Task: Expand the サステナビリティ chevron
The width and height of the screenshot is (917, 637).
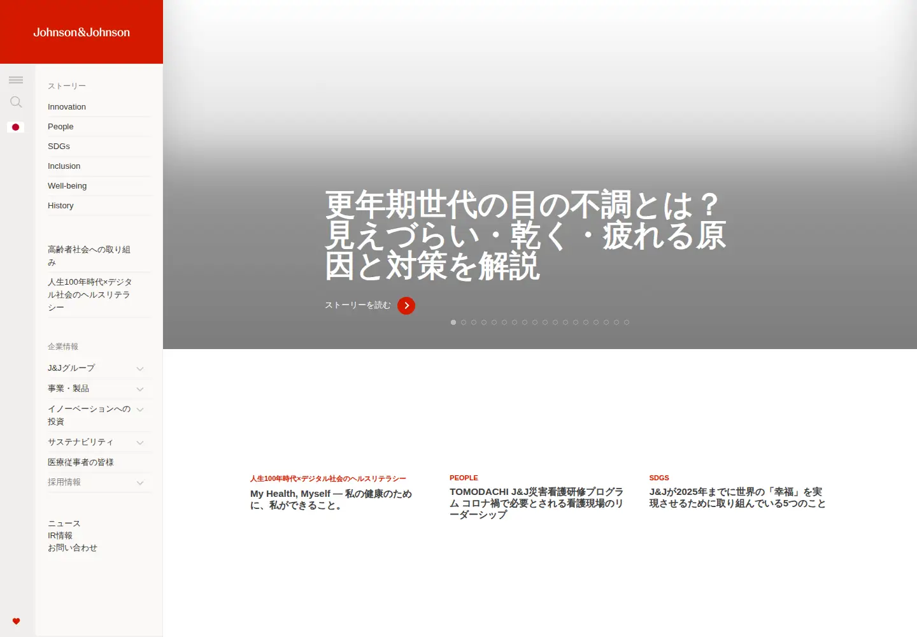Action: click(140, 442)
